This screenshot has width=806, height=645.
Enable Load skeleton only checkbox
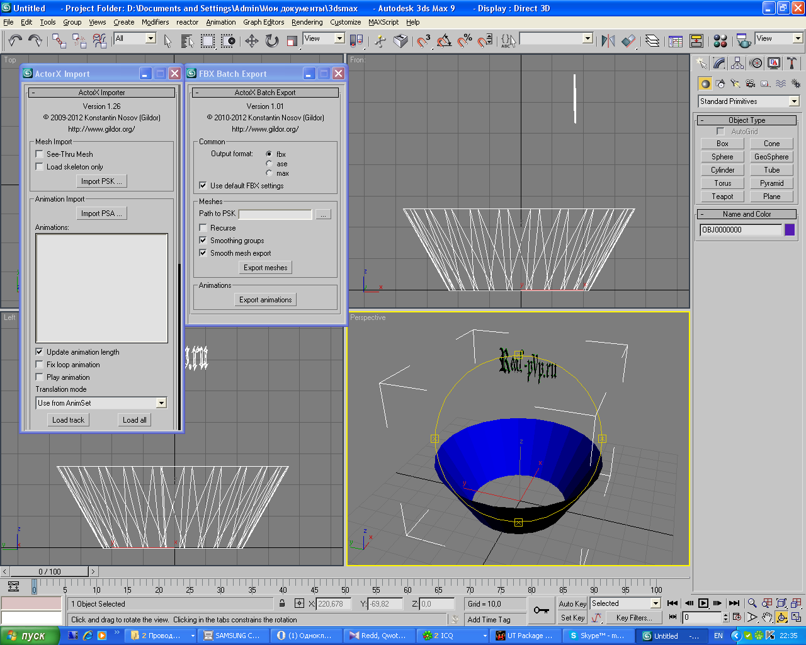(x=39, y=166)
